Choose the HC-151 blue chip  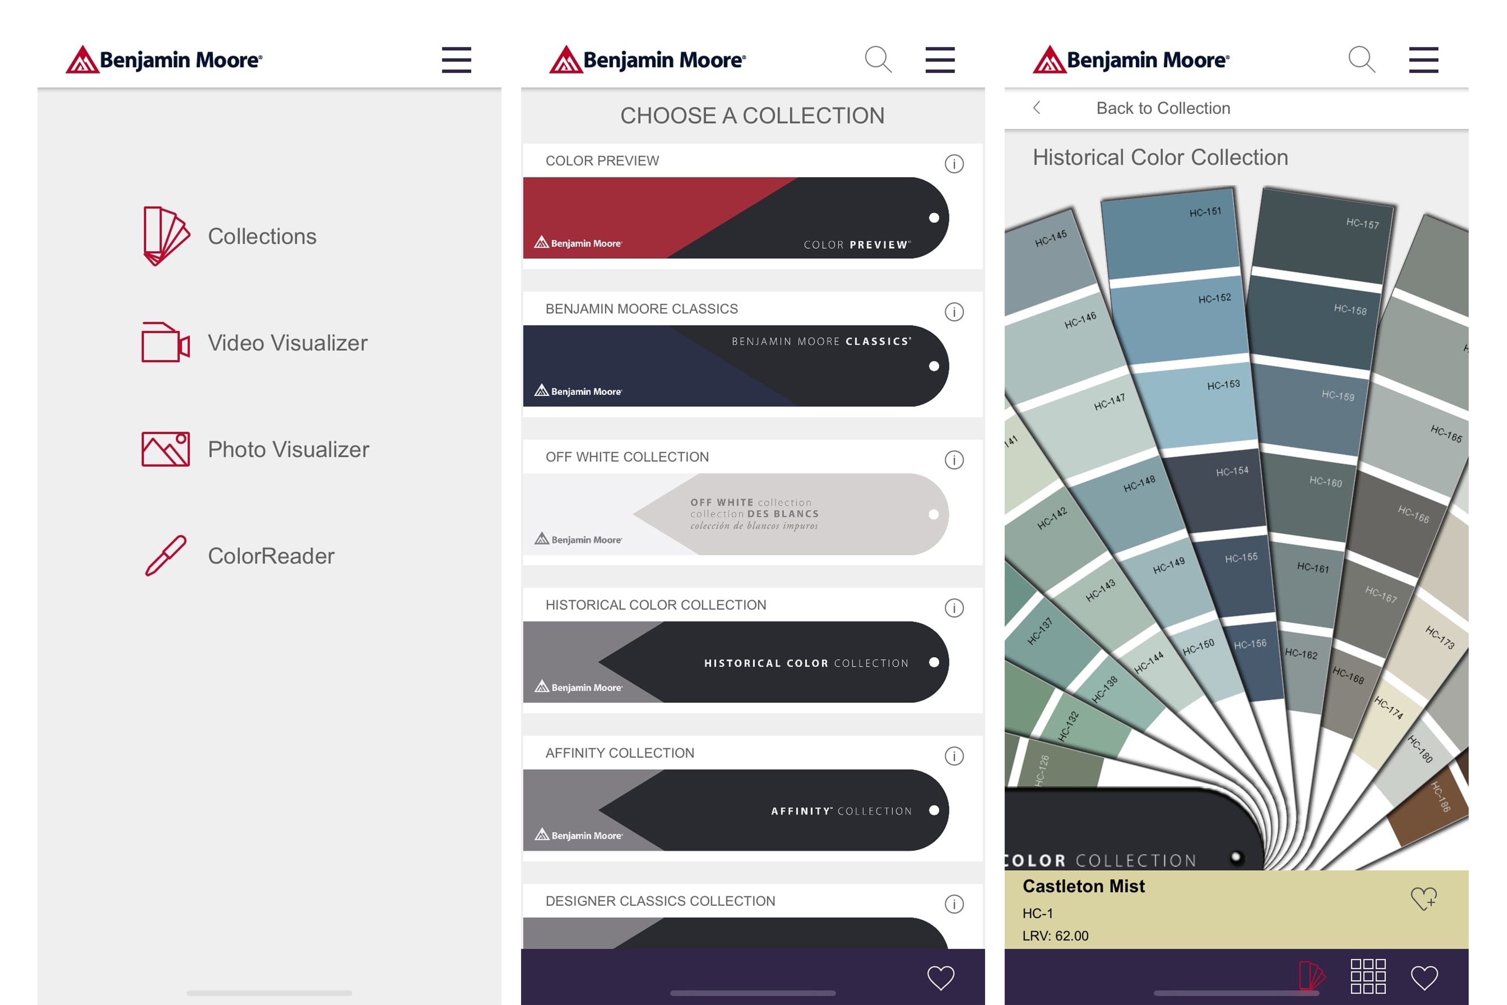(x=1171, y=234)
